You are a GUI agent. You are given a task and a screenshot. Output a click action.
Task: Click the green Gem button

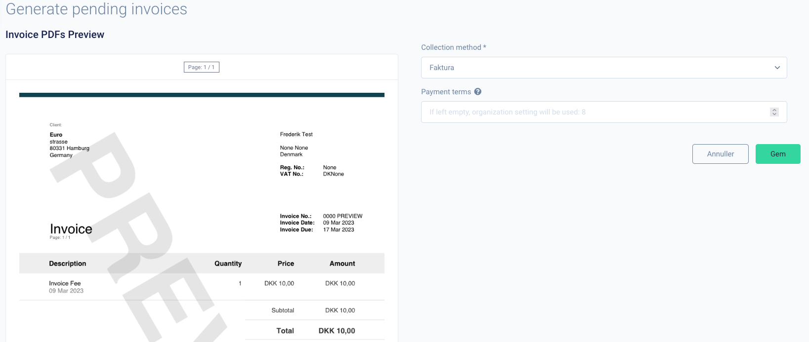tap(778, 154)
